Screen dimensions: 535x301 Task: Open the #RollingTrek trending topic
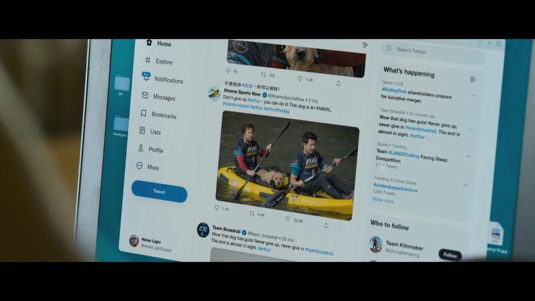[x=394, y=90]
